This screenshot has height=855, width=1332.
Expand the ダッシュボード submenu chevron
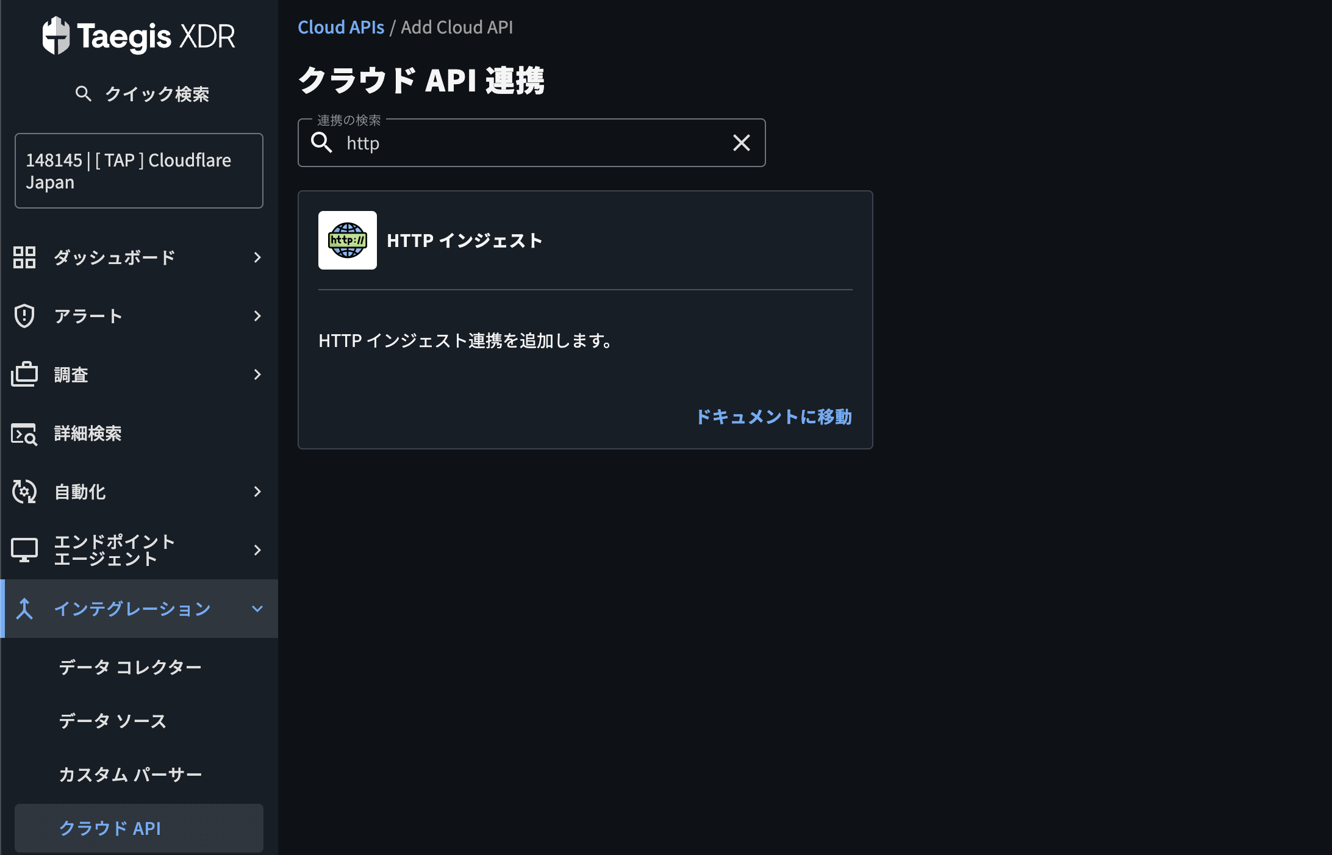click(257, 257)
